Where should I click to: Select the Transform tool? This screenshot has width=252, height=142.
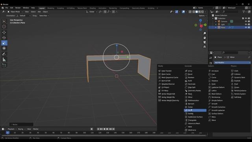[4, 48]
